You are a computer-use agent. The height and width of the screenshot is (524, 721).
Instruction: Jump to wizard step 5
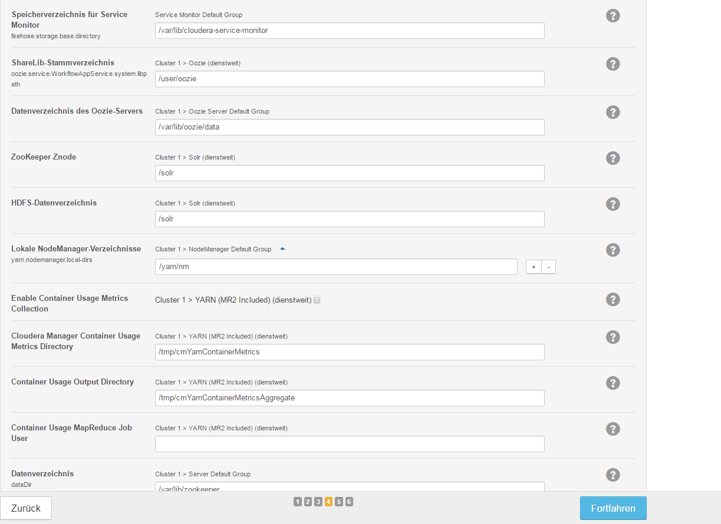coord(339,502)
